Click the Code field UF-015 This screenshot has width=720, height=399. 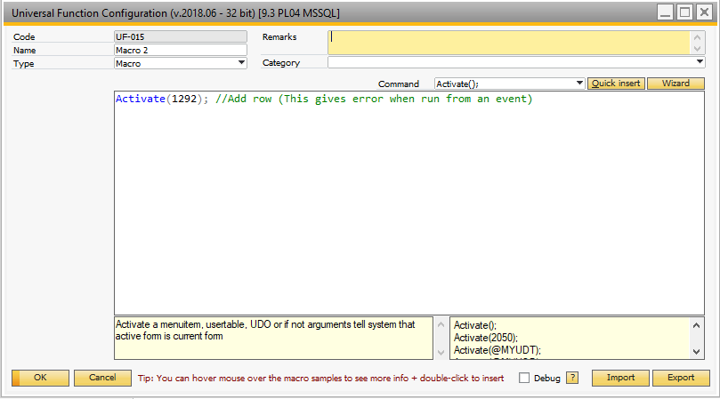point(181,36)
